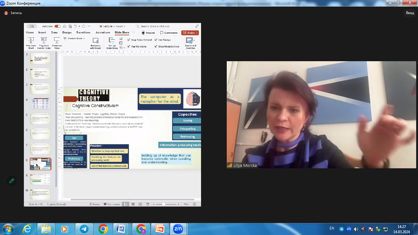
Task: Click the zoom slider in the status bar
Action: 164,204
